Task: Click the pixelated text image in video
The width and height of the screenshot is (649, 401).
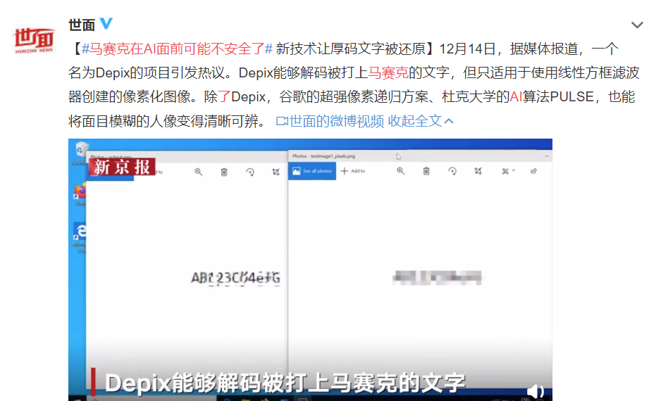Action: (x=437, y=277)
